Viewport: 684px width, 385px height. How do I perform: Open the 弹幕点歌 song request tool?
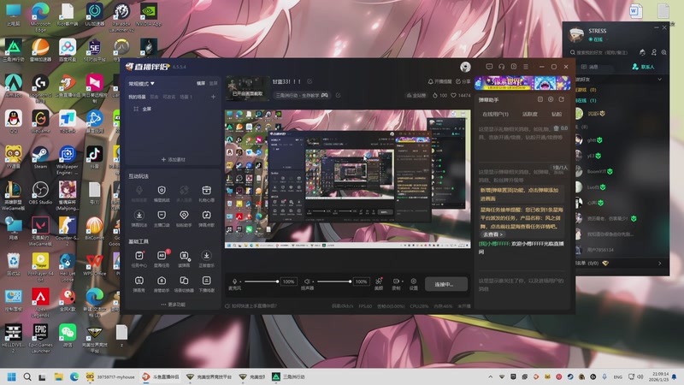pyautogui.click(x=206, y=218)
